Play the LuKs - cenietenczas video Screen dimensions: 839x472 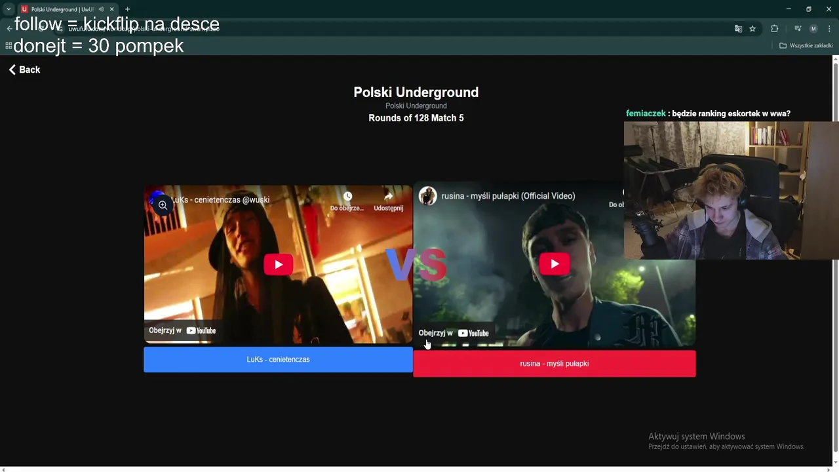click(278, 264)
